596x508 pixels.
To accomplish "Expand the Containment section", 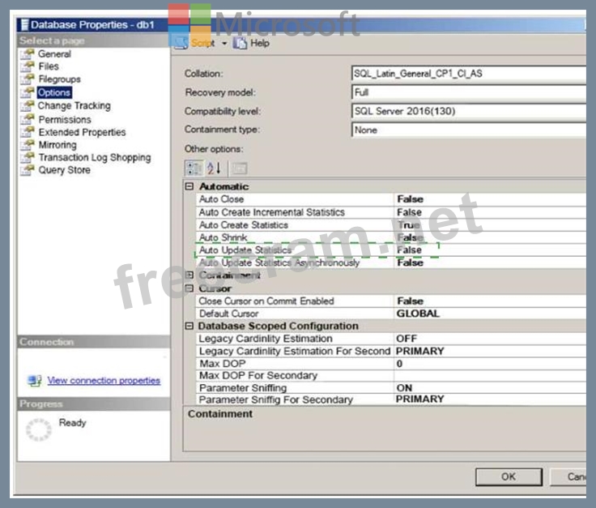I will coord(189,275).
